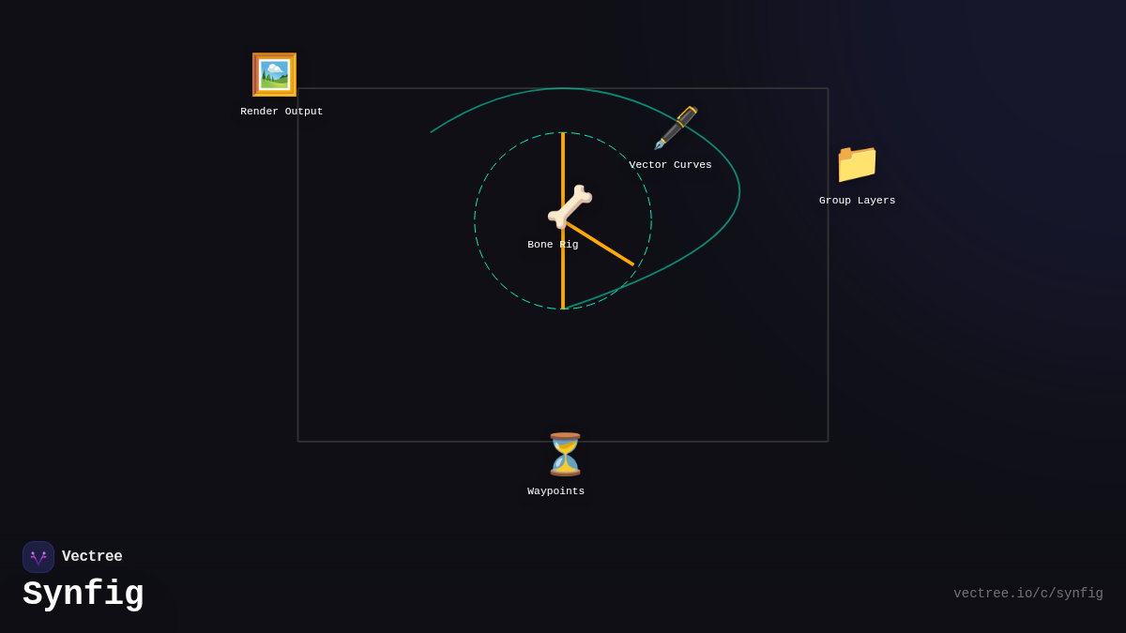
Task: Click the Render Output framed picture icon
Action: point(274,74)
